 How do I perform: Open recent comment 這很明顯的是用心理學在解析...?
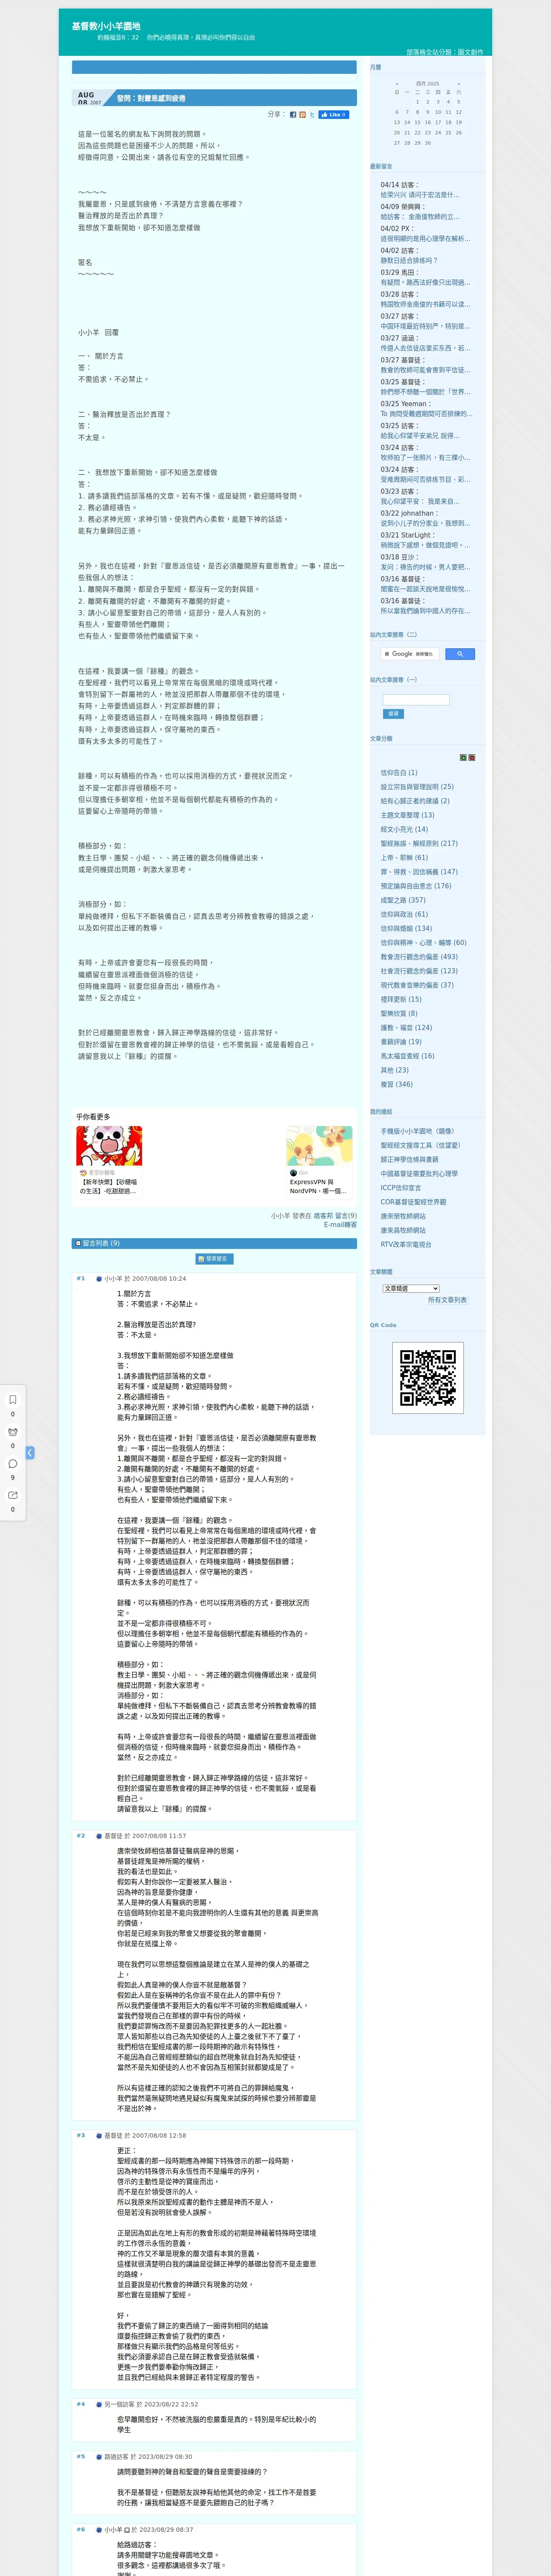tap(425, 239)
